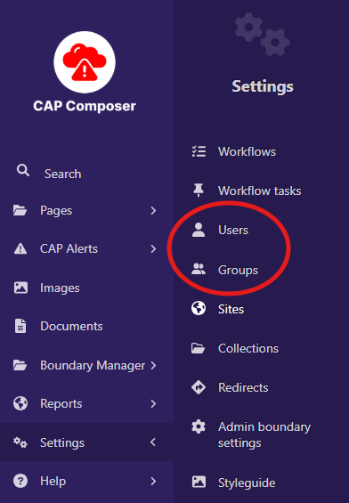This screenshot has height=503, width=349.
Task: Open the Styleguide link
Action: click(x=247, y=483)
